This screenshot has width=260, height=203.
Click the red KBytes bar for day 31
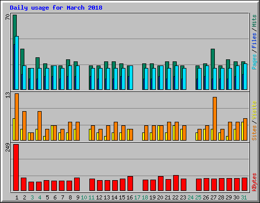[x=245, y=184]
